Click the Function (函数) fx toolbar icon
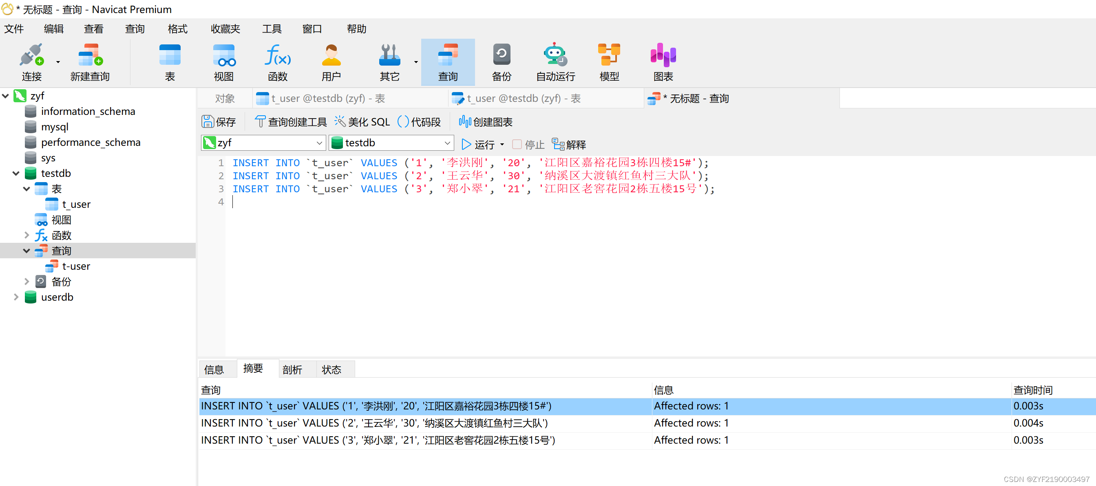The height and width of the screenshot is (486, 1096). point(277,56)
